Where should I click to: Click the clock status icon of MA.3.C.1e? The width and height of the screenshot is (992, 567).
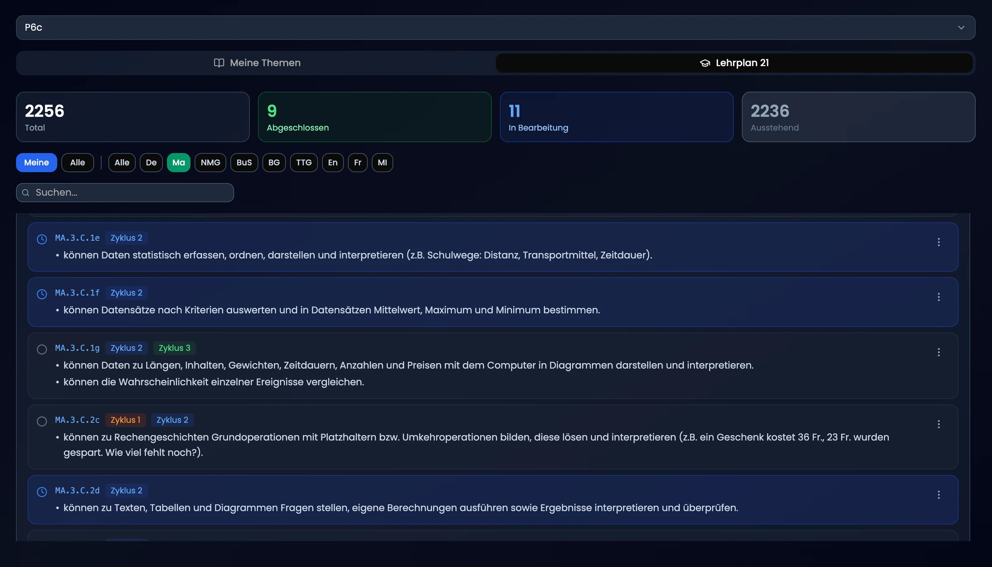(x=42, y=239)
